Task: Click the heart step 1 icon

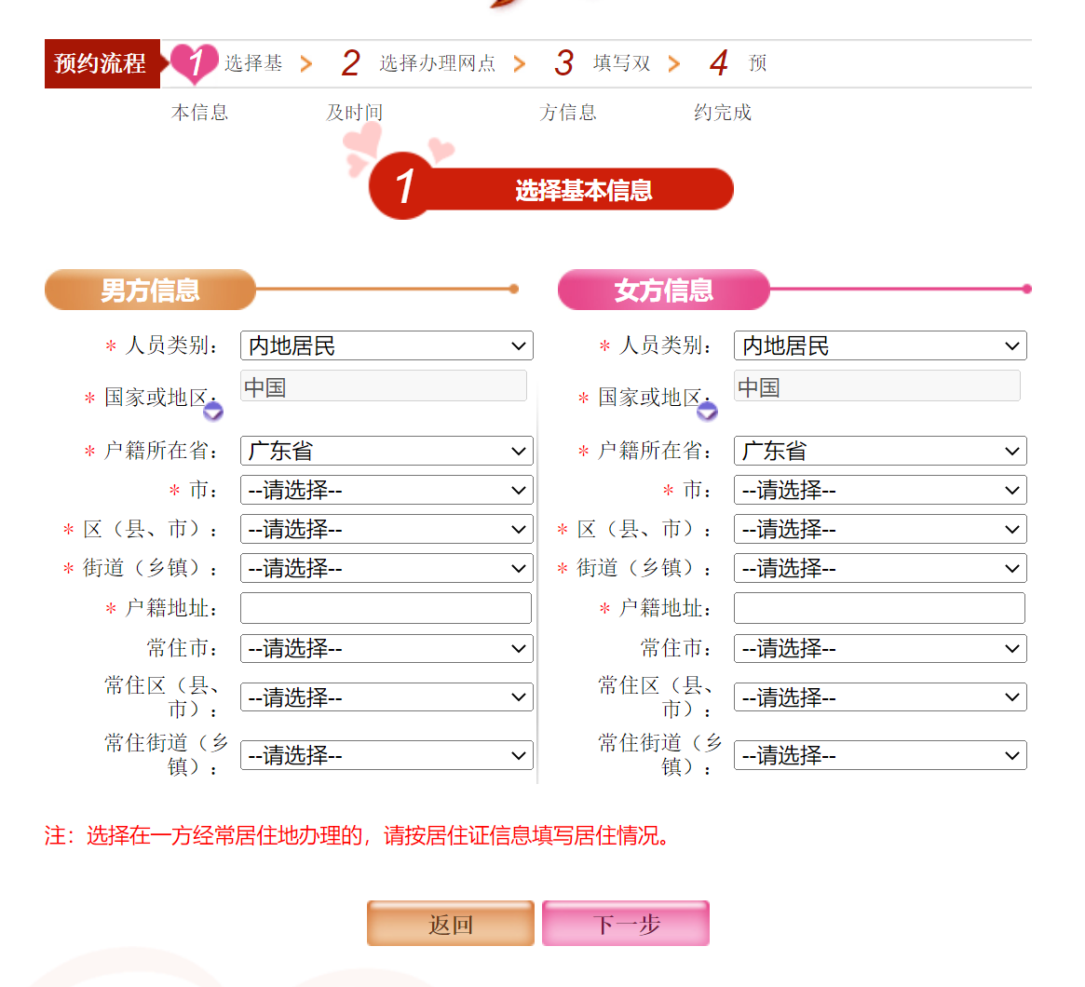Action: click(195, 63)
